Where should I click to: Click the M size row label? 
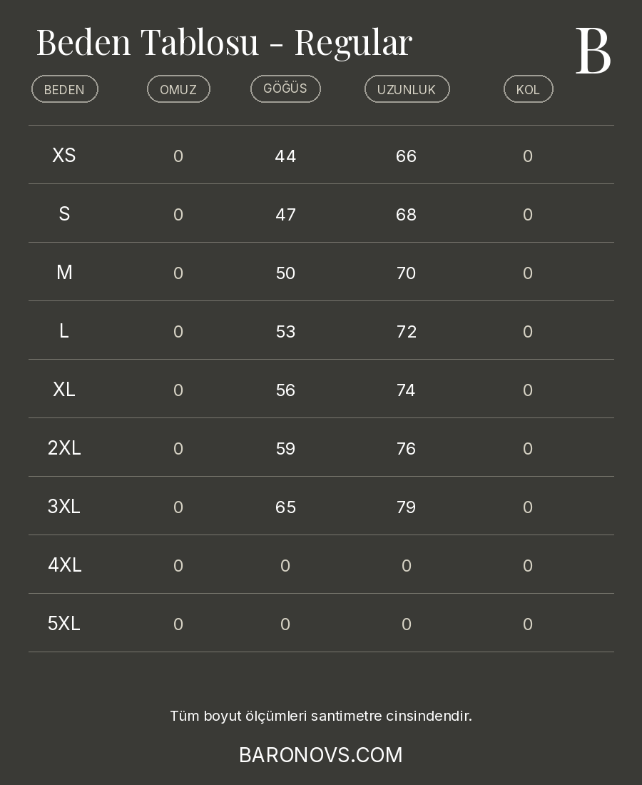64,273
